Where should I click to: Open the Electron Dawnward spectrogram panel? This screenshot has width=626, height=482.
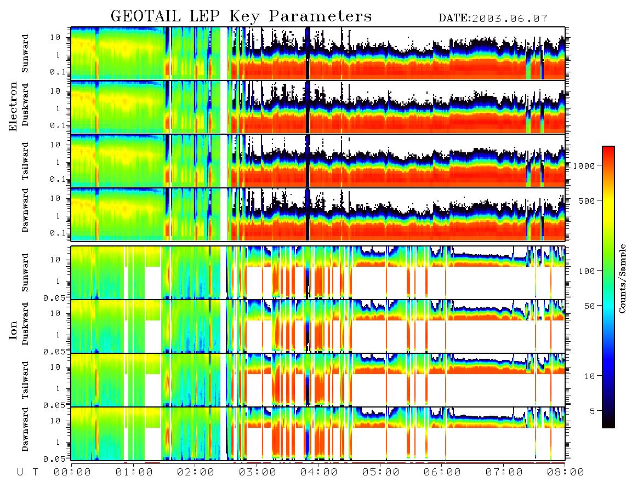click(318, 214)
